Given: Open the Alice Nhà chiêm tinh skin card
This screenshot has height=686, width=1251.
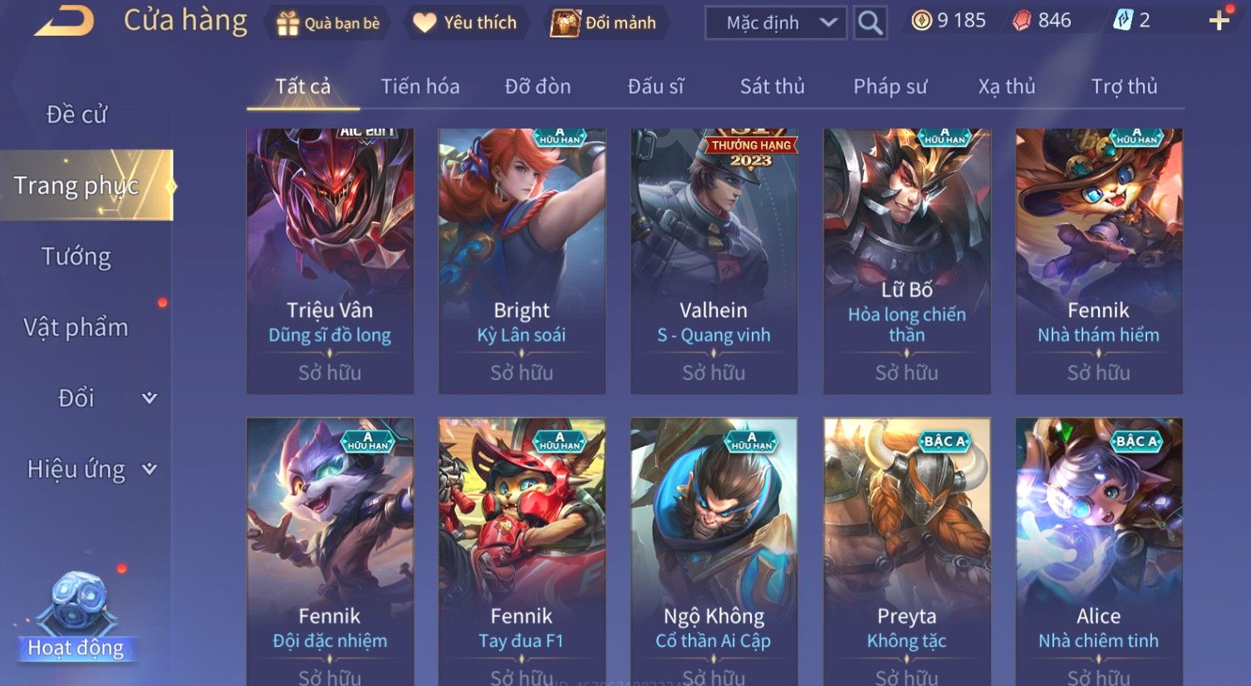Looking at the screenshot, I should click(1099, 552).
